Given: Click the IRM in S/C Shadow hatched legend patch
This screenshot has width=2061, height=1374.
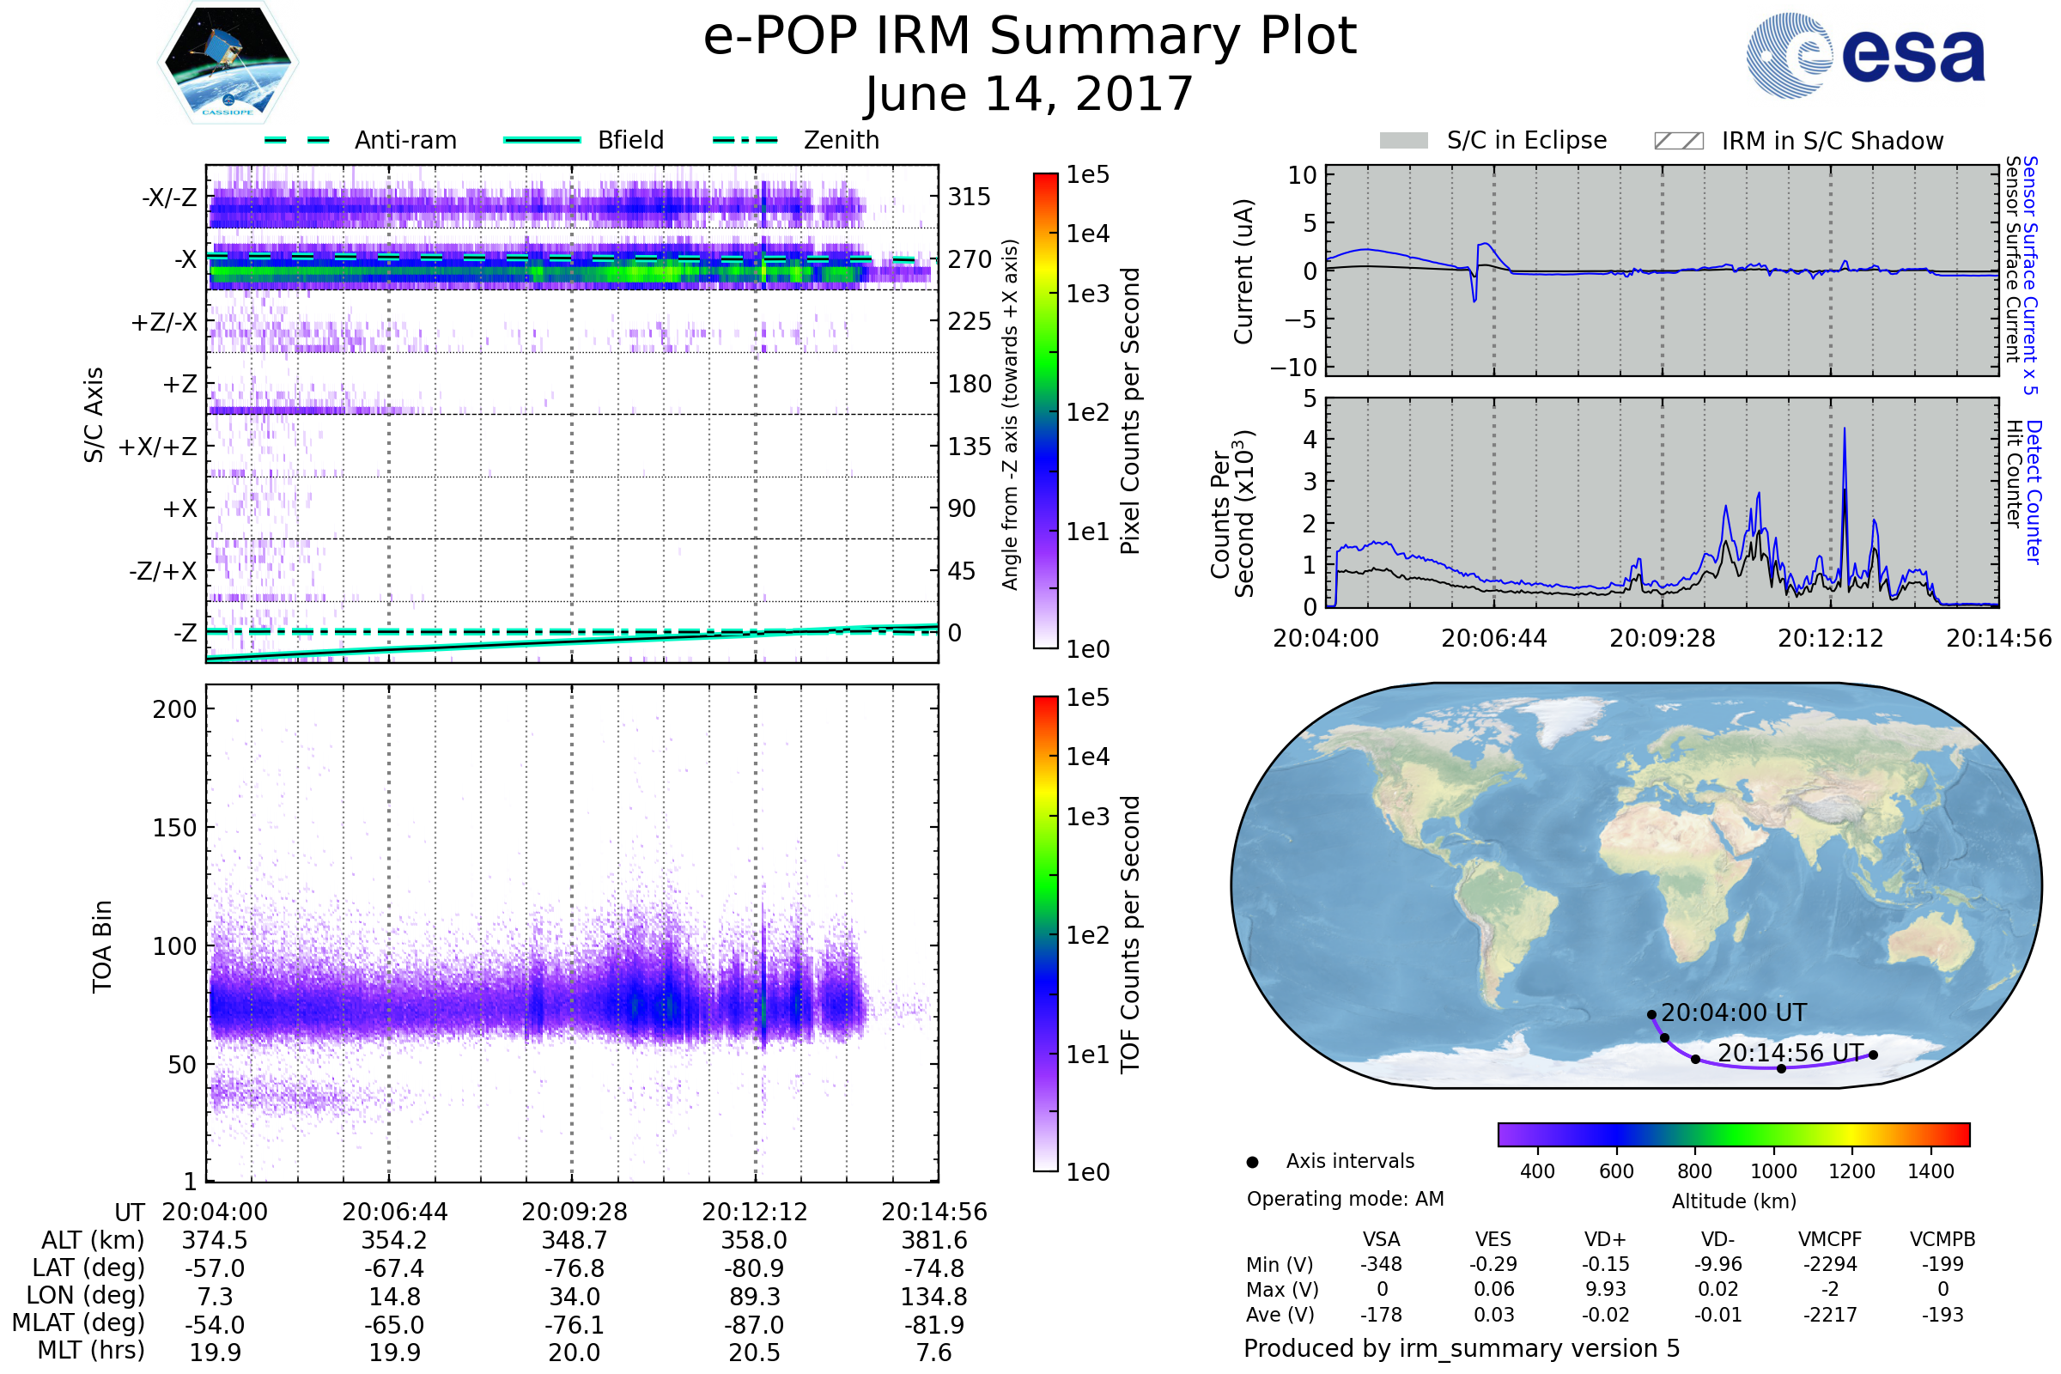Looking at the screenshot, I should [x=1678, y=141].
